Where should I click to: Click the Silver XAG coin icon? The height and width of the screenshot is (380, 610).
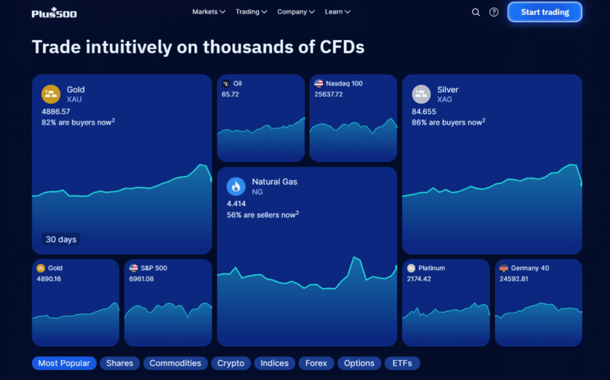pyautogui.click(x=422, y=94)
